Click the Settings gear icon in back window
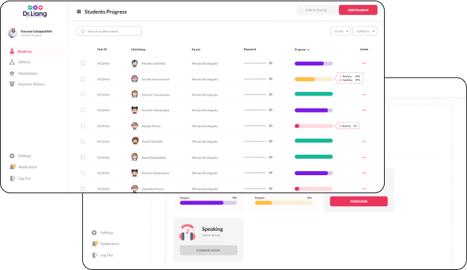 (94, 232)
